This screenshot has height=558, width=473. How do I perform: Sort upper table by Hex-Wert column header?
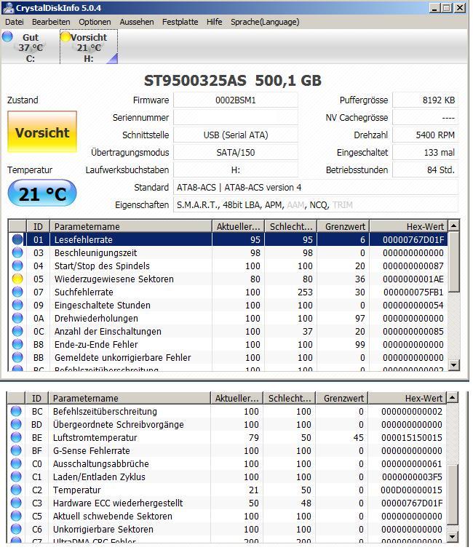coord(408,226)
